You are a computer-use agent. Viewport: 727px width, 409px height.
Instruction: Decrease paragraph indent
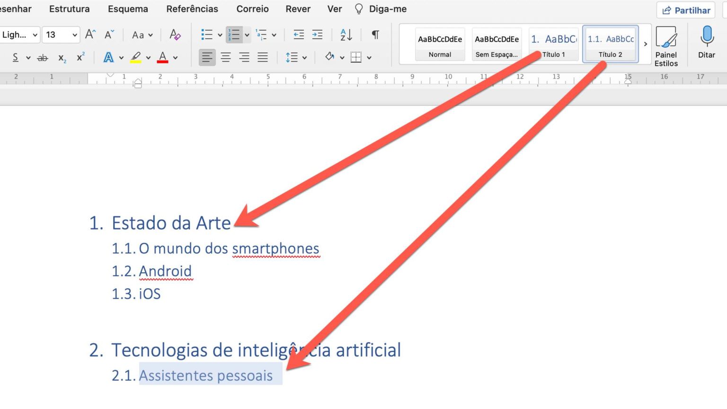pyautogui.click(x=299, y=35)
